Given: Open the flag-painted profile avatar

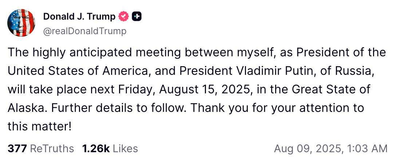Looking at the screenshot, I should (21, 23).
